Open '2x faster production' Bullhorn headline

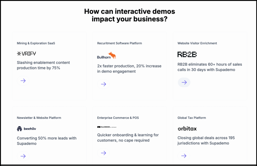click(x=129, y=68)
